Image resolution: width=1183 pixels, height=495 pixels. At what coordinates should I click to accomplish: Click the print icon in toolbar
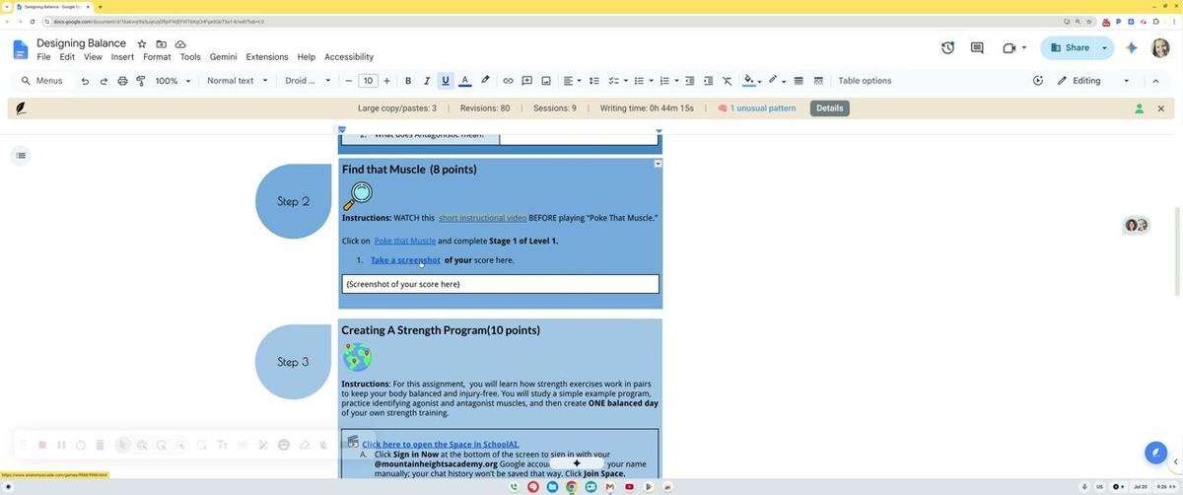tap(122, 81)
